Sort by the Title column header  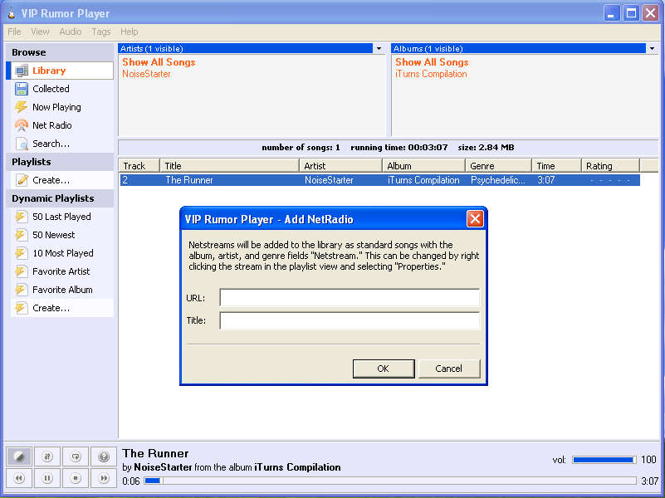coord(229,166)
